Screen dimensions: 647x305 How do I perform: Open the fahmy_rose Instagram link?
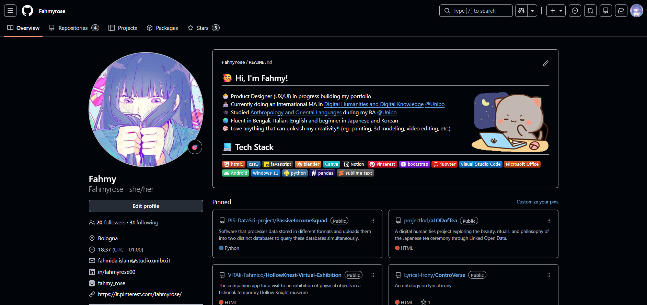112,283
